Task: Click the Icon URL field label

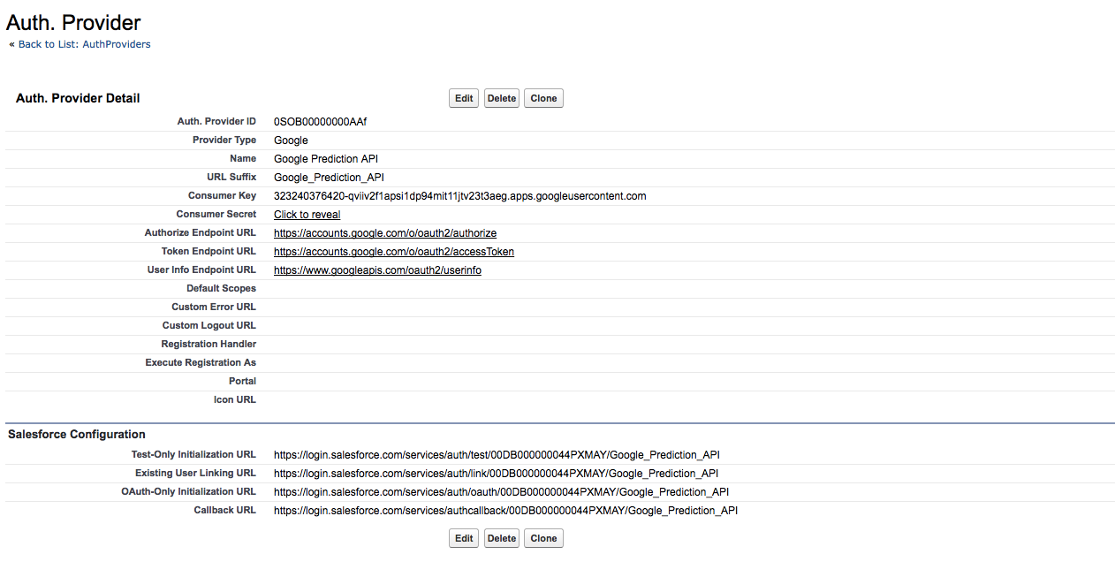Action: pos(235,400)
